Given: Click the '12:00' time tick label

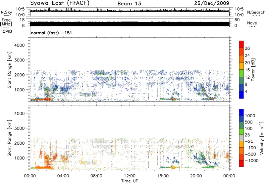Looking at the screenshot, I should (130, 176).
